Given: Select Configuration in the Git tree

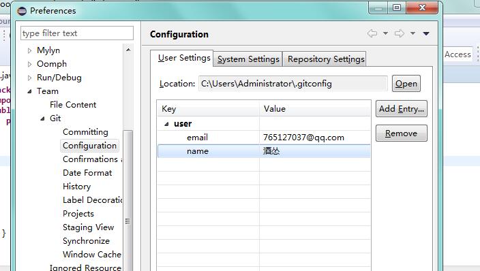Looking at the screenshot, I should pyautogui.click(x=89, y=146).
